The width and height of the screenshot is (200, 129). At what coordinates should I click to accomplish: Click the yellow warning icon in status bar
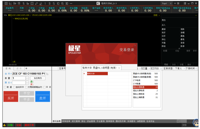point(4,125)
